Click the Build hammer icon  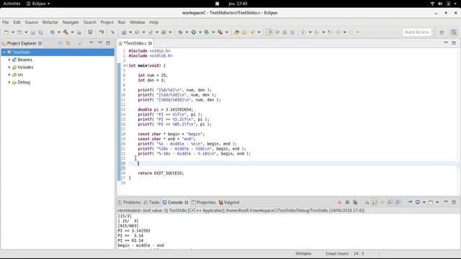(66, 32)
